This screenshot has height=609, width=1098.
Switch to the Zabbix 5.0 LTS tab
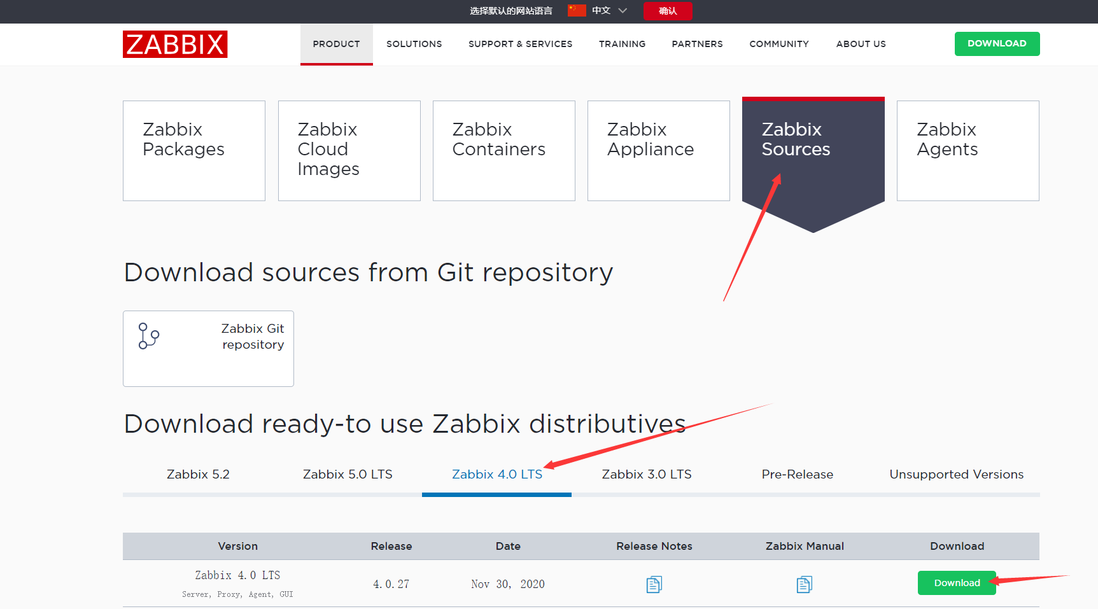348,474
